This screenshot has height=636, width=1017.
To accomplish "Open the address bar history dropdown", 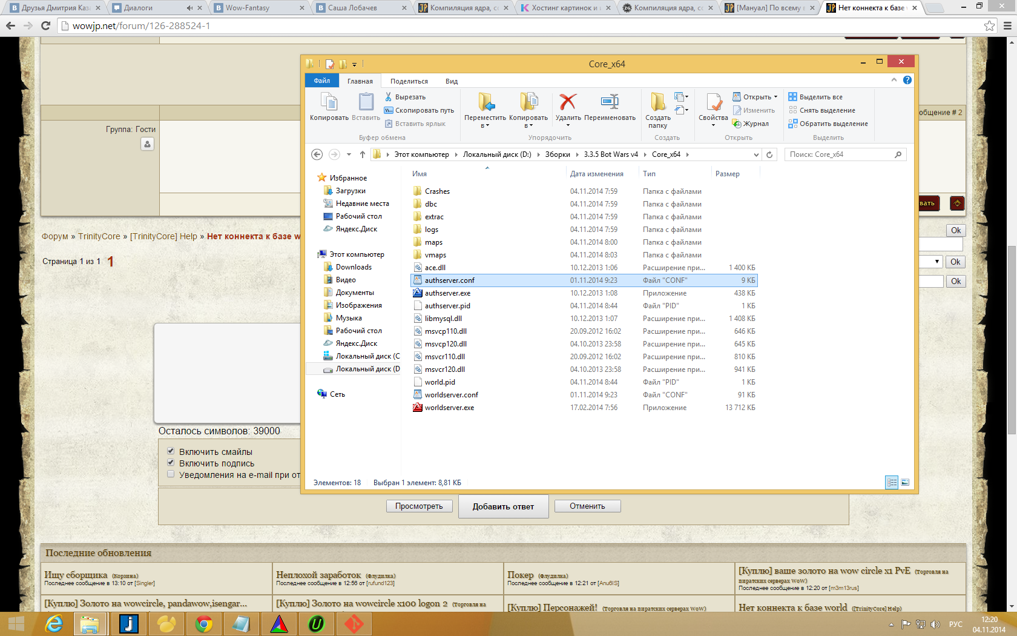I will [x=755, y=154].
